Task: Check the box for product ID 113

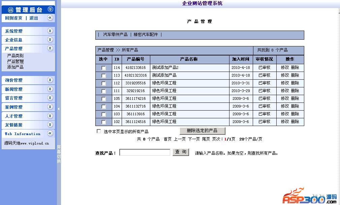Action: 104,76
